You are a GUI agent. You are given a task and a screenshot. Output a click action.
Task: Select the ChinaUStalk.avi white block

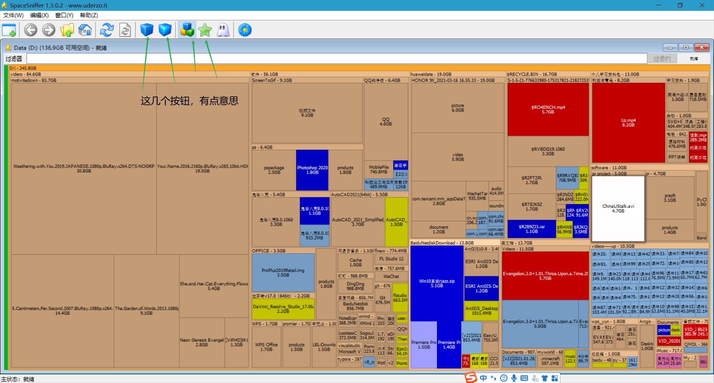click(x=618, y=208)
